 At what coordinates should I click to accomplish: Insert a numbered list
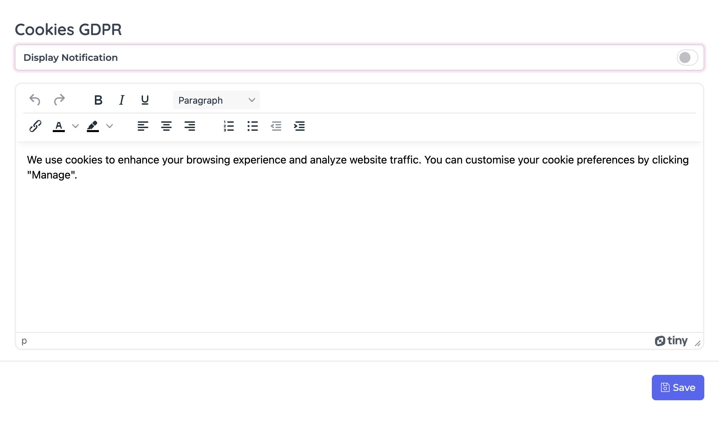229,126
